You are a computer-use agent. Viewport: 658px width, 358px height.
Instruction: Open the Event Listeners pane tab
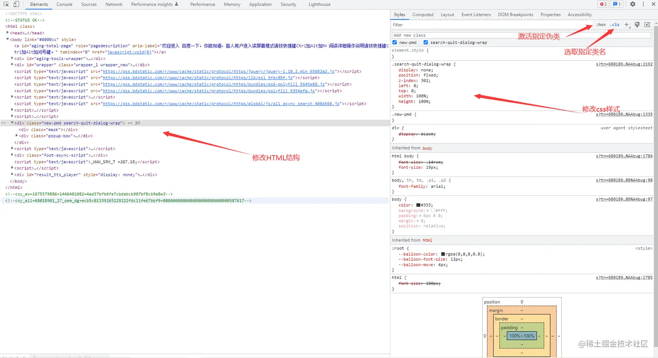point(476,15)
